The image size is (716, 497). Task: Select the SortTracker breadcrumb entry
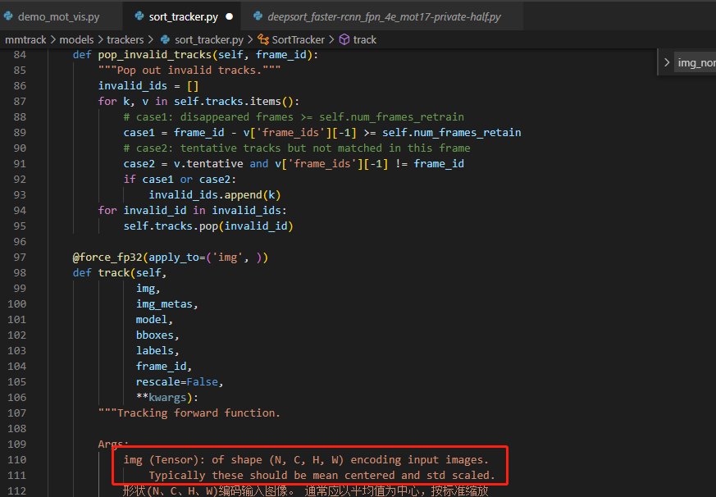[x=299, y=39]
